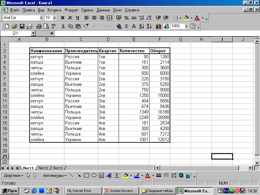This screenshot has height=195, width=260.
Task: Expand the top fill color dropdown arrow
Action: 191,18
